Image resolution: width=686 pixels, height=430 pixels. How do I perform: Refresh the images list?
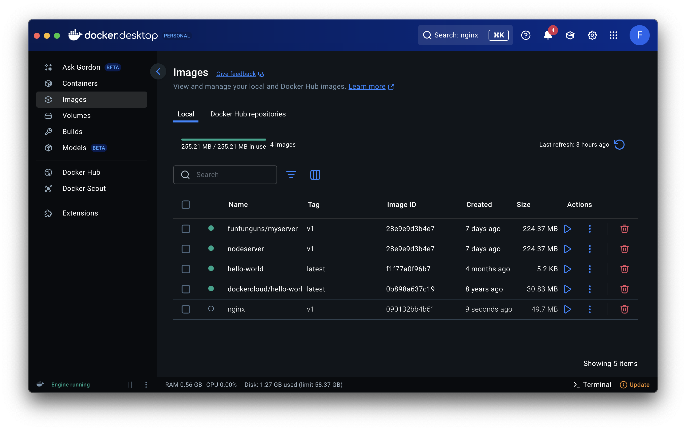point(619,145)
